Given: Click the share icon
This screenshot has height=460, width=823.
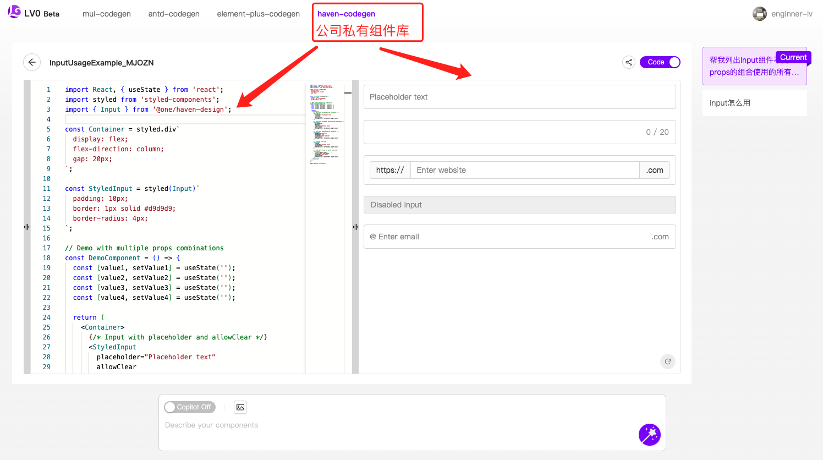Looking at the screenshot, I should point(628,62).
